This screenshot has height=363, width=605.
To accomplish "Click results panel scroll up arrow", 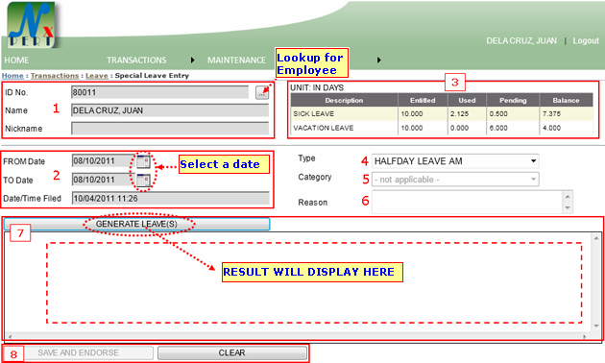I will point(596,238).
